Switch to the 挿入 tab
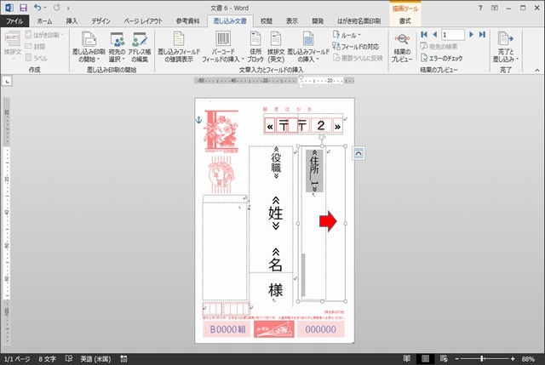 72,21
